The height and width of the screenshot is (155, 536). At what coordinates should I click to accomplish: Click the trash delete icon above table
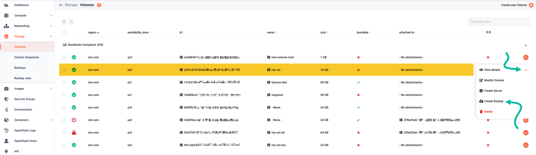tap(64, 22)
